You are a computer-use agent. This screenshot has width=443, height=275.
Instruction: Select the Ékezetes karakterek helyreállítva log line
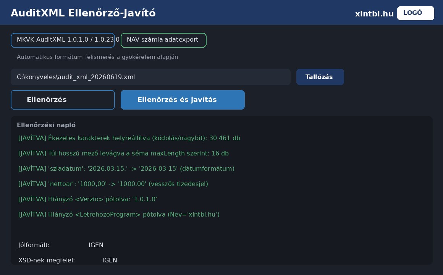[129, 138]
